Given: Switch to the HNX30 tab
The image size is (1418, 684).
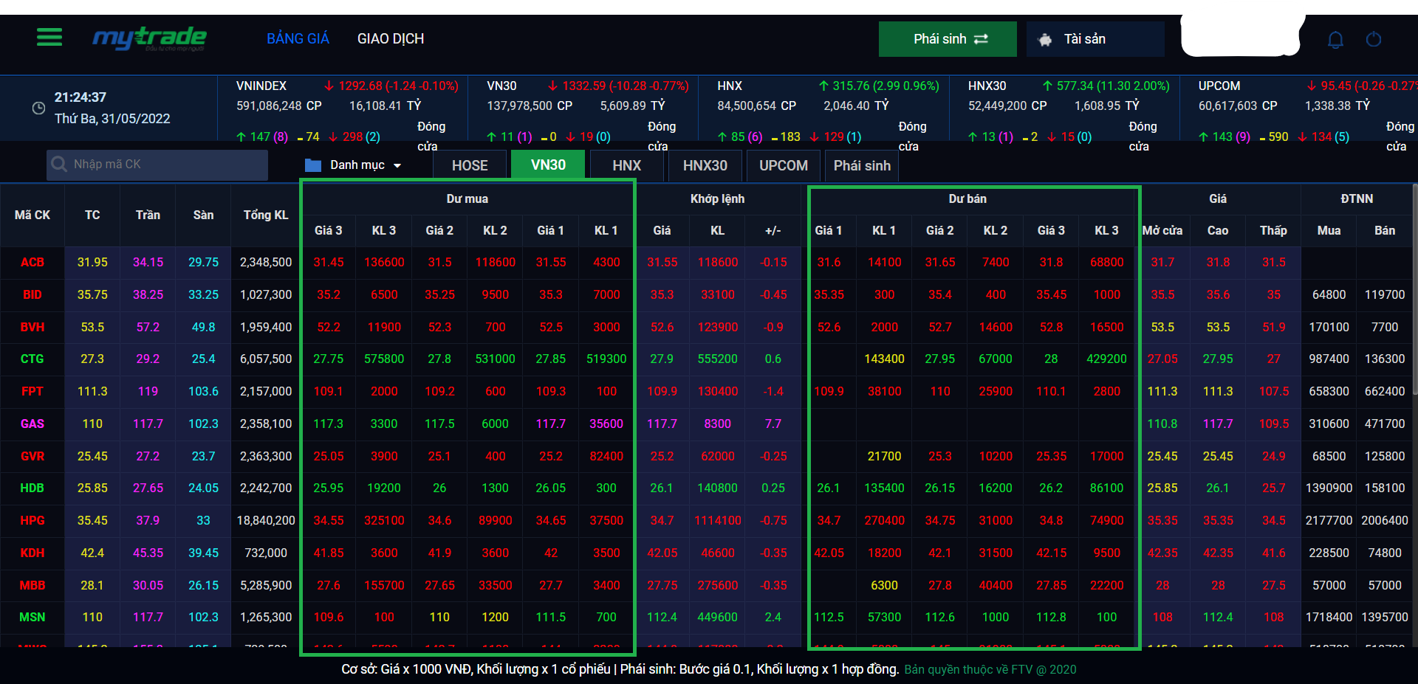Looking at the screenshot, I should point(705,165).
